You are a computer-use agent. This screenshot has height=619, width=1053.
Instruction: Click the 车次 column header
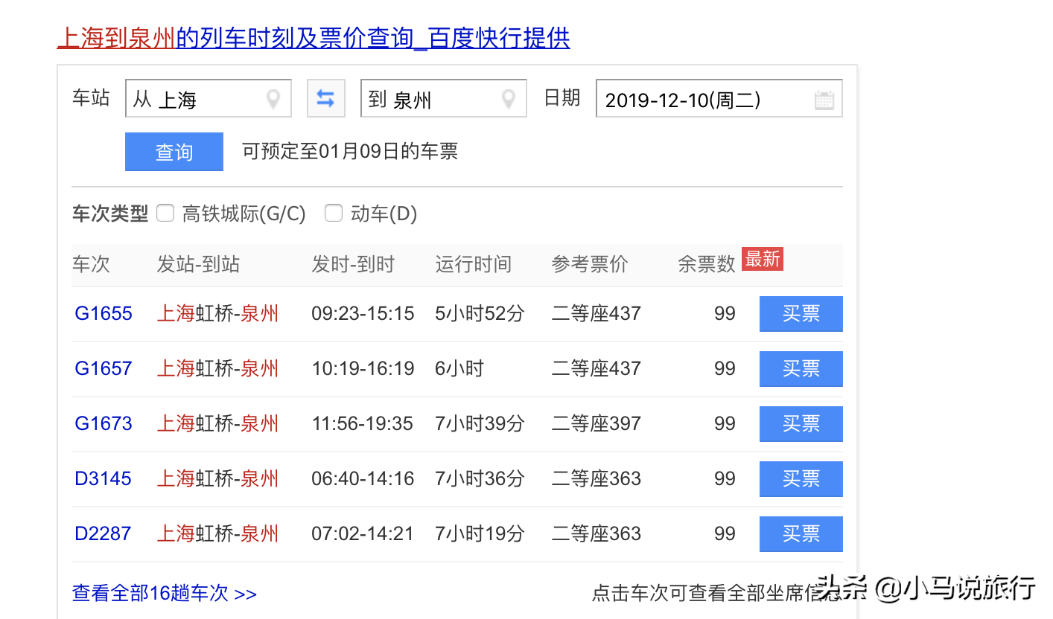pyautogui.click(x=91, y=264)
